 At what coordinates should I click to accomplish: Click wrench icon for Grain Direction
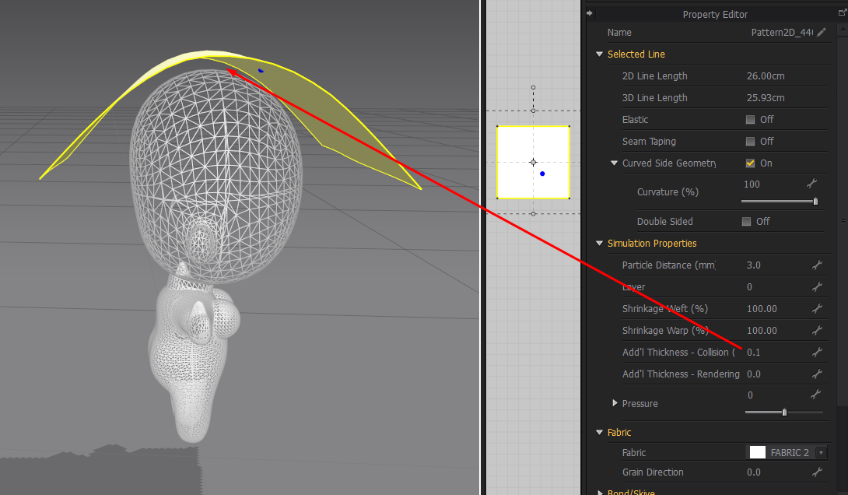pos(817,472)
